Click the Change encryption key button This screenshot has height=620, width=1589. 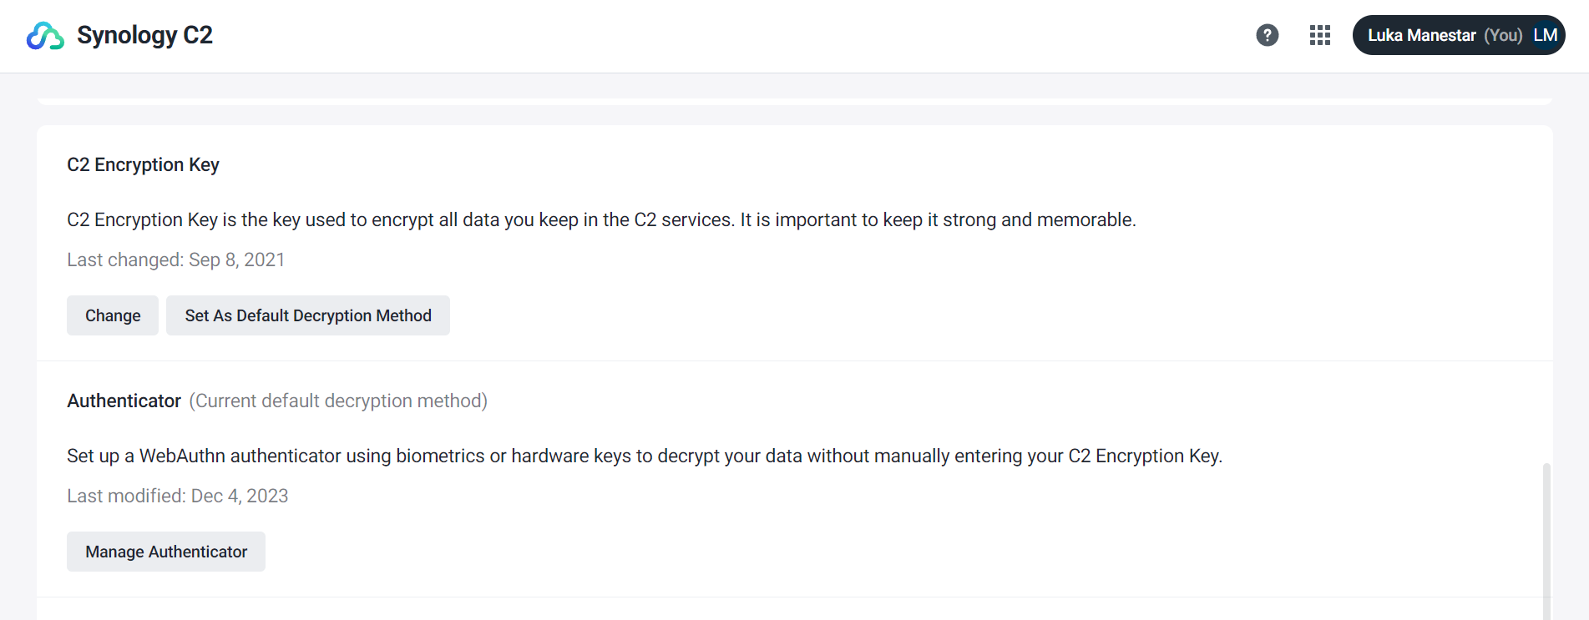coord(113,315)
